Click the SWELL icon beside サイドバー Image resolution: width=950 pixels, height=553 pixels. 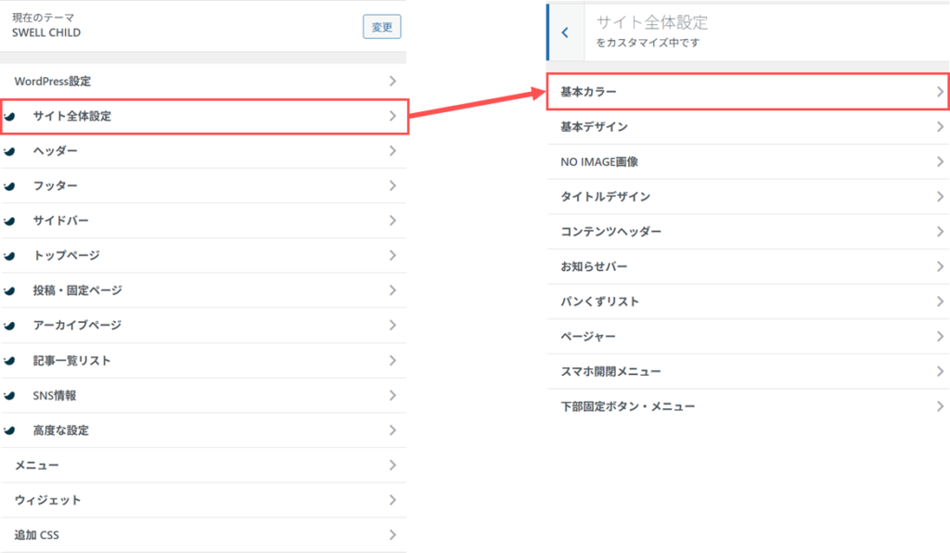pyautogui.click(x=9, y=221)
